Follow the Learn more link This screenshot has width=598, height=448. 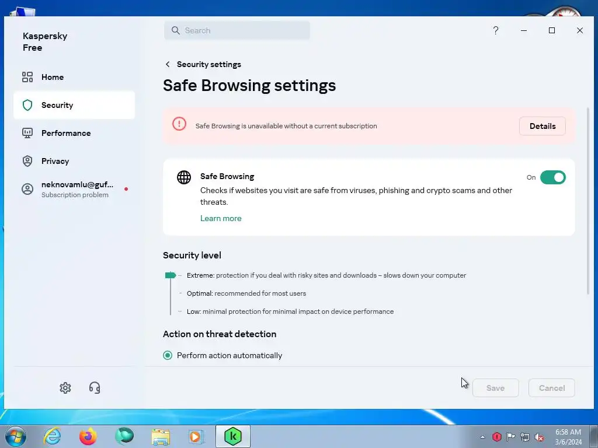(x=221, y=218)
